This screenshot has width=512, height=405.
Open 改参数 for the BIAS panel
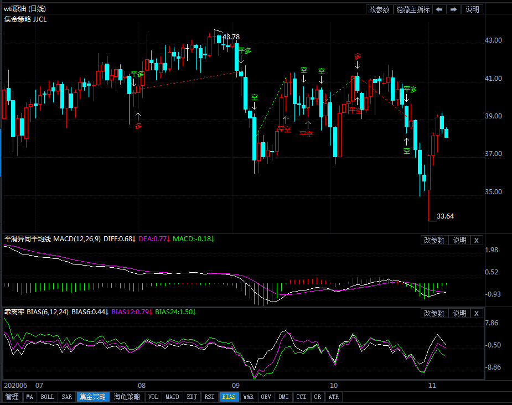[435, 313]
